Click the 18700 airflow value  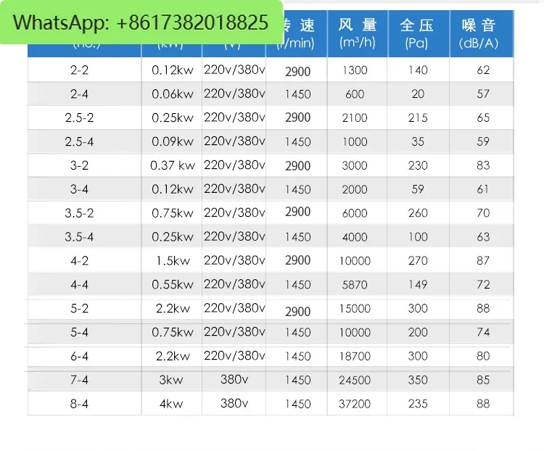click(x=355, y=356)
